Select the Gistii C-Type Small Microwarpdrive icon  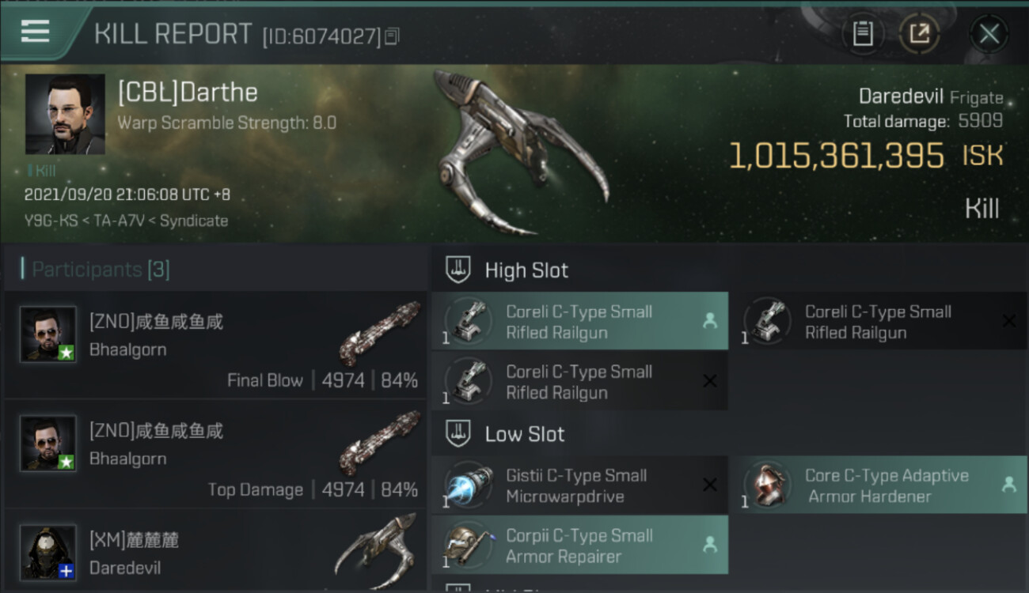pyautogui.click(x=468, y=485)
